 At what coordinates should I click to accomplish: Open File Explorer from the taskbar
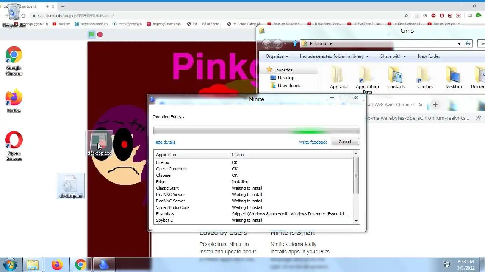[x=33, y=264]
